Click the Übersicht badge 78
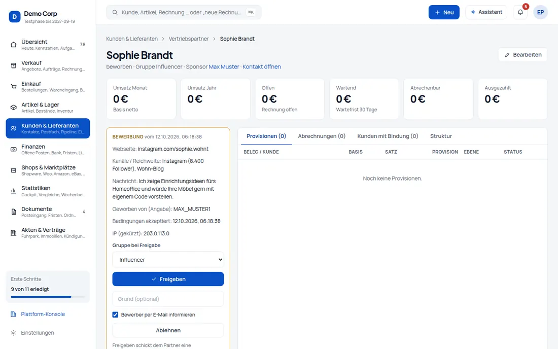 click(x=83, y=45)
